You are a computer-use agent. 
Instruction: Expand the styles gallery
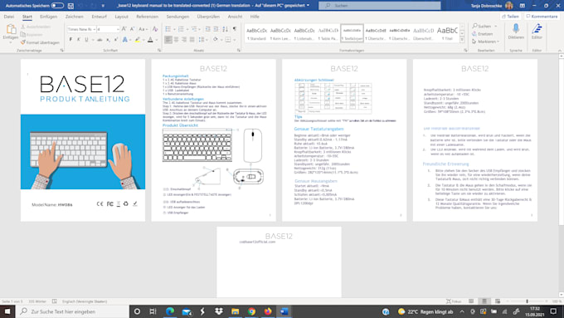click(x=462, y=41)
